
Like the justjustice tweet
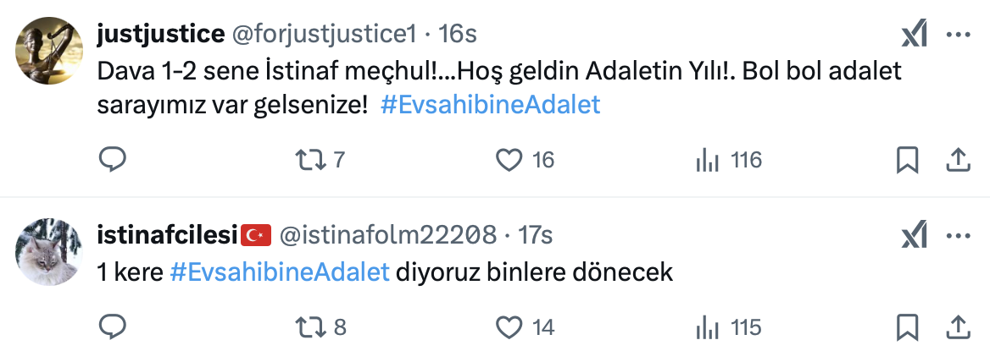(508, 159)
